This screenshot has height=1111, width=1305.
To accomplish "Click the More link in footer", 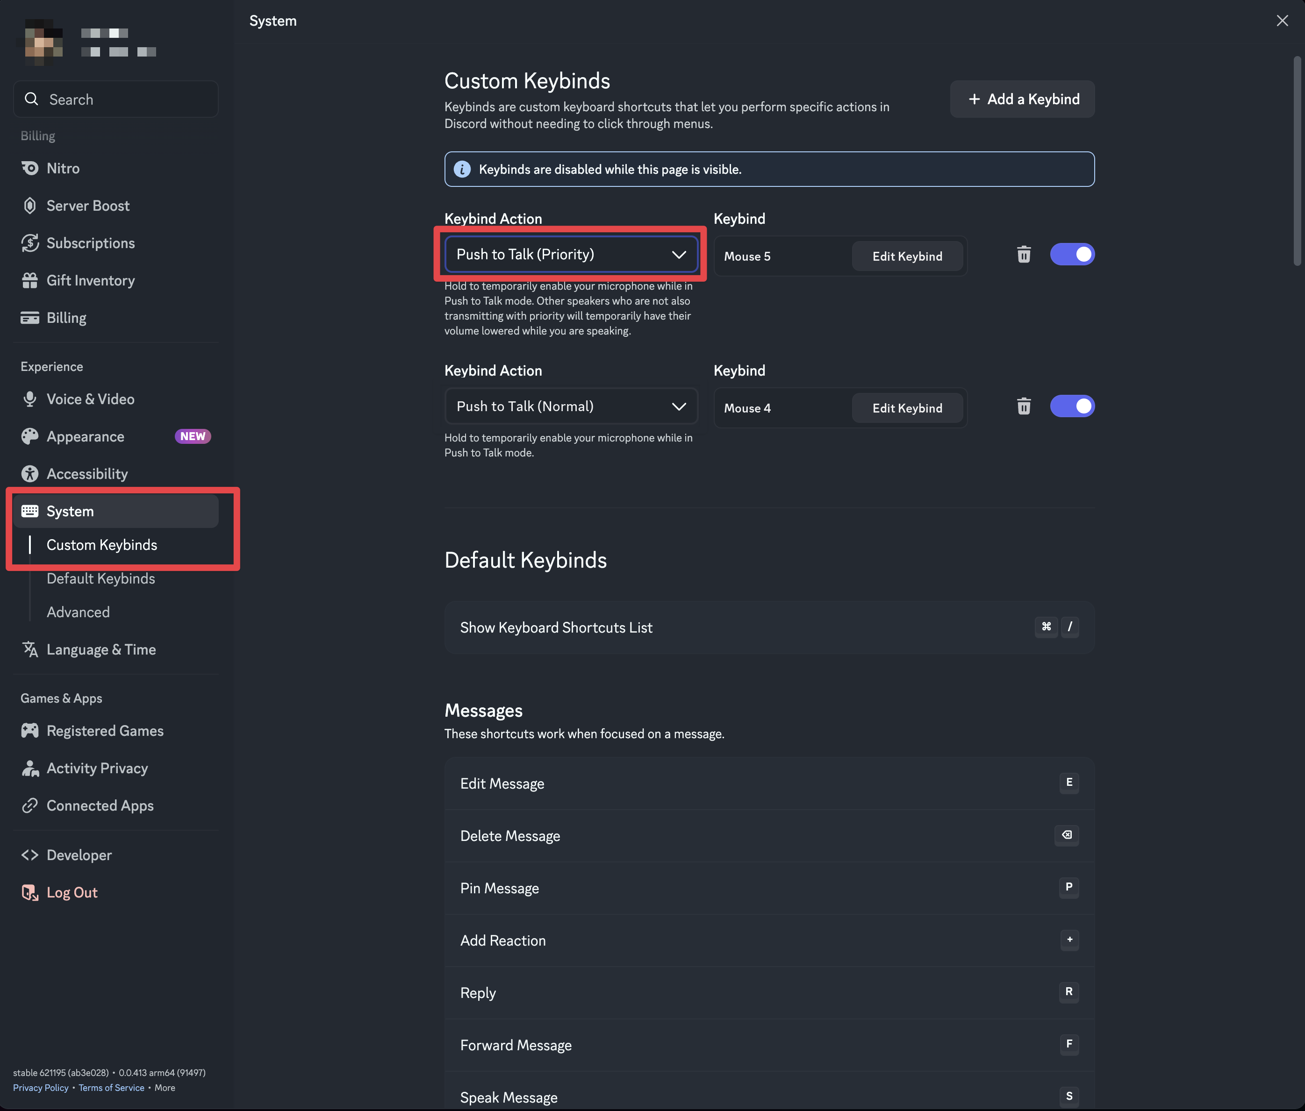I will tap(165, 1088).
